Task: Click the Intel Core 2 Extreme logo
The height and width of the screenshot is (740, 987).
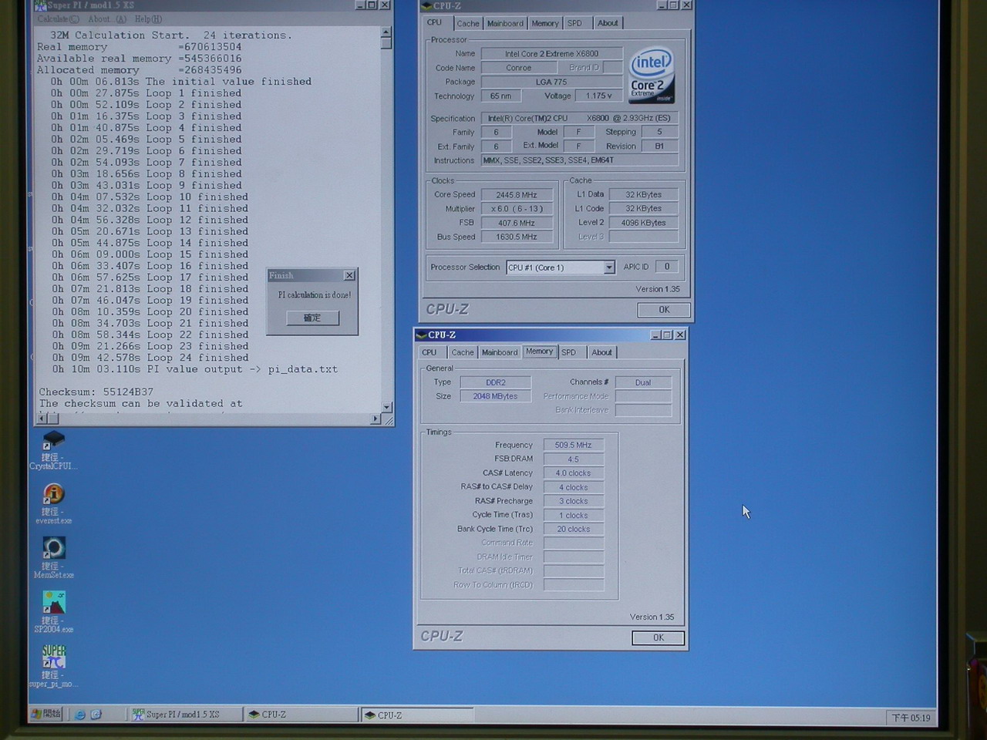Action: 652,76
